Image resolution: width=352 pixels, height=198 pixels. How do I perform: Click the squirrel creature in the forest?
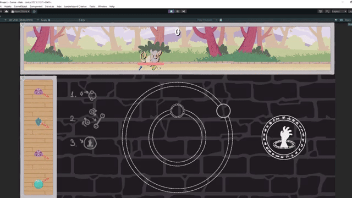tap(151, 56)
